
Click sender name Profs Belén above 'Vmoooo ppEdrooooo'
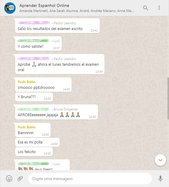[x=27, y=82]
